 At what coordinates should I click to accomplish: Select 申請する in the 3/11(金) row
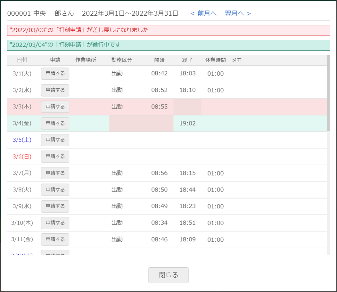click(x=55, y=239)
